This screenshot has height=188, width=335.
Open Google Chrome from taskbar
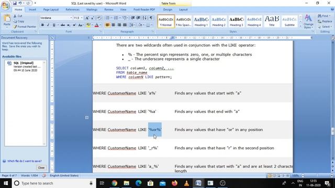click(115, 183)
